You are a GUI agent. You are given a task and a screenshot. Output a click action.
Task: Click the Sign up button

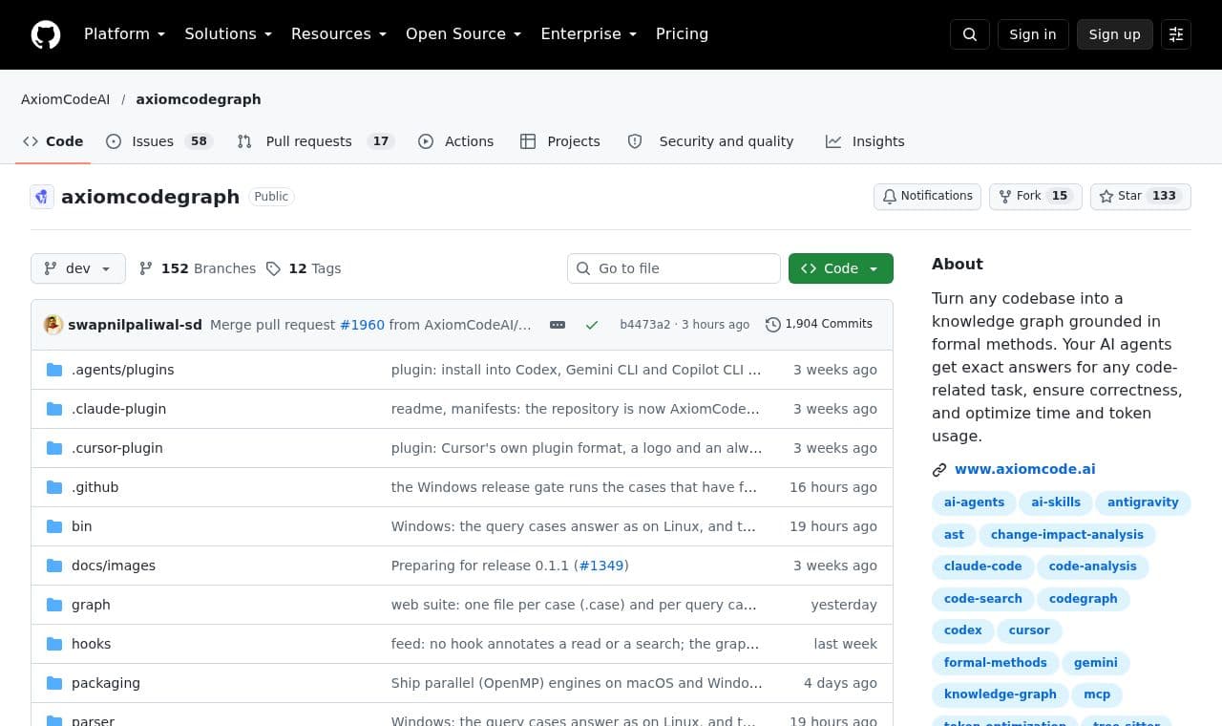coord(1115,34)
